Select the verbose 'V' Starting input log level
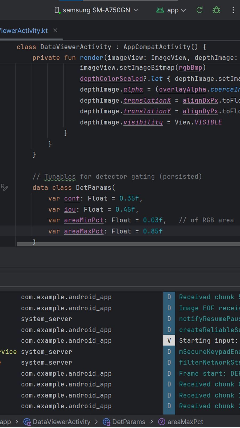Viewport: 240px width, 428px height. click(169, 341)
